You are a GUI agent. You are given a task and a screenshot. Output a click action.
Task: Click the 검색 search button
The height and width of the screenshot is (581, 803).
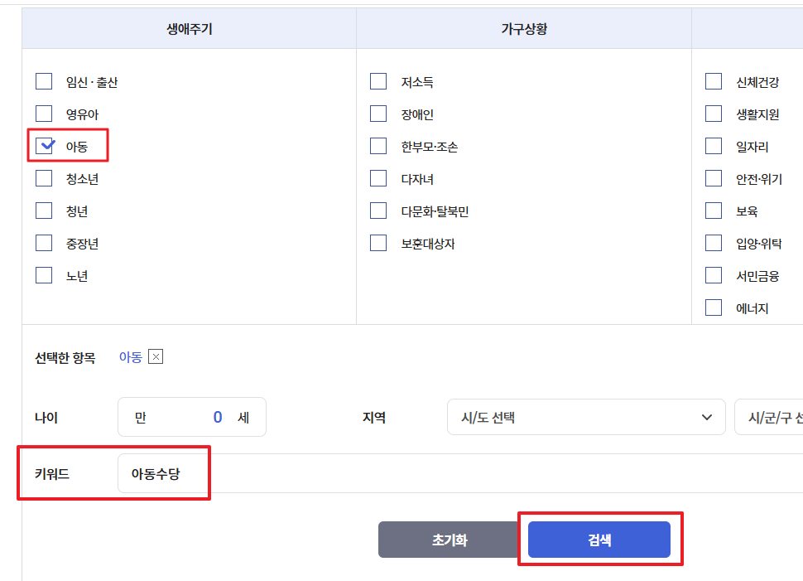[599, 540]
